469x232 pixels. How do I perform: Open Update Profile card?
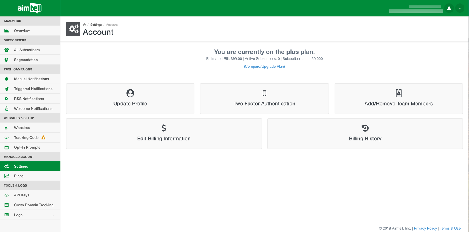coord(130,99)
